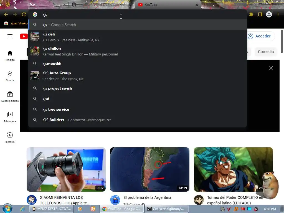Open the YouTube hamburger guide menu
This screenshot has width=284, height=213.
click(10, 36)
